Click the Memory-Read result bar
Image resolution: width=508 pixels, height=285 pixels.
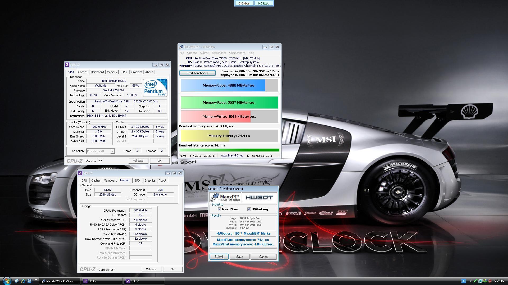[229, 102]
